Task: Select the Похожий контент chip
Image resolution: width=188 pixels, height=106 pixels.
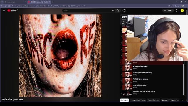Action: coord(153,100)
